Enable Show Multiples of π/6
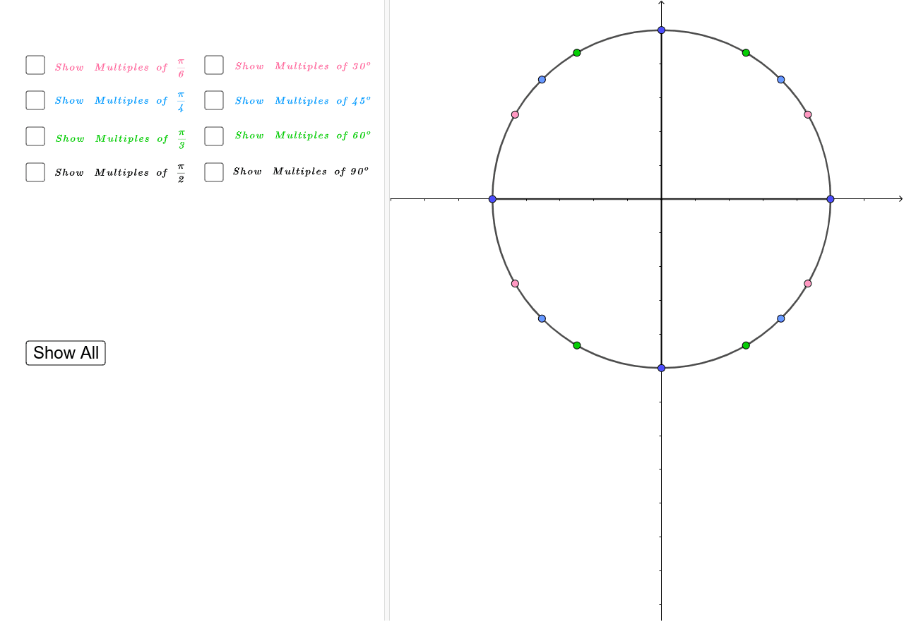 [x=35, y=65]
